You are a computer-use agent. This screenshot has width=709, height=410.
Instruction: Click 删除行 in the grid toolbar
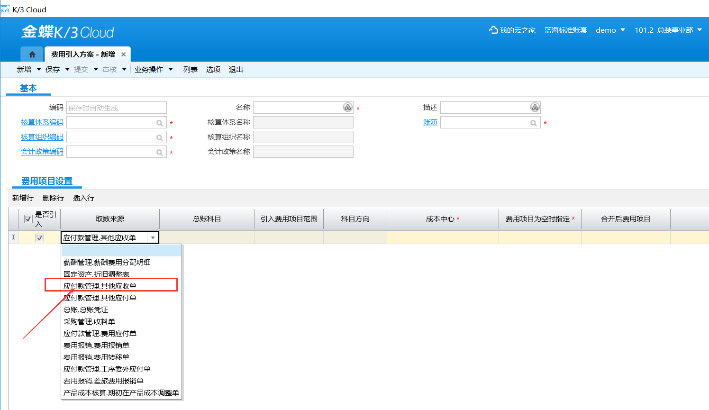coord(53,198)
